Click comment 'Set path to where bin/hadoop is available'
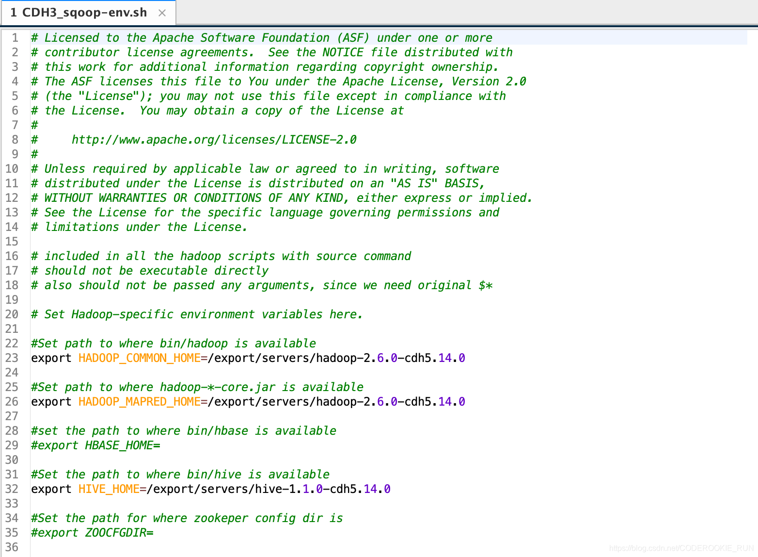Screen dimensions: 758x557 point(174,344)
